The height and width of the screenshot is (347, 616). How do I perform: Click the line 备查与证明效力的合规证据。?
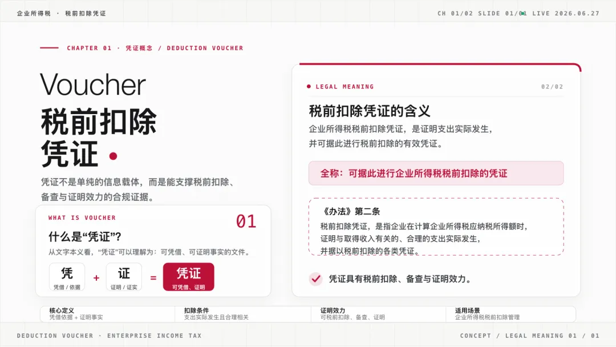(98, 197)
